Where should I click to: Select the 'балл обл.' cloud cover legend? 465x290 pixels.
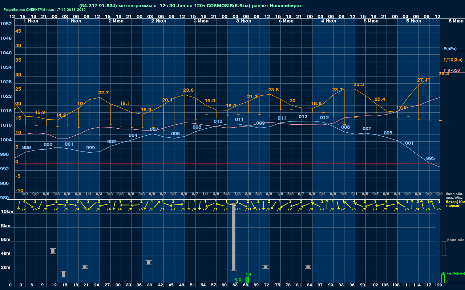(454, 194)
